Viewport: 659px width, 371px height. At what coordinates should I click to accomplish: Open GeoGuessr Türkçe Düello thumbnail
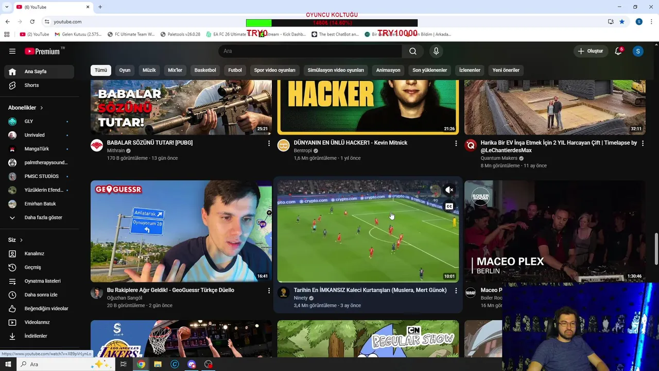click(x=181, y=231)
